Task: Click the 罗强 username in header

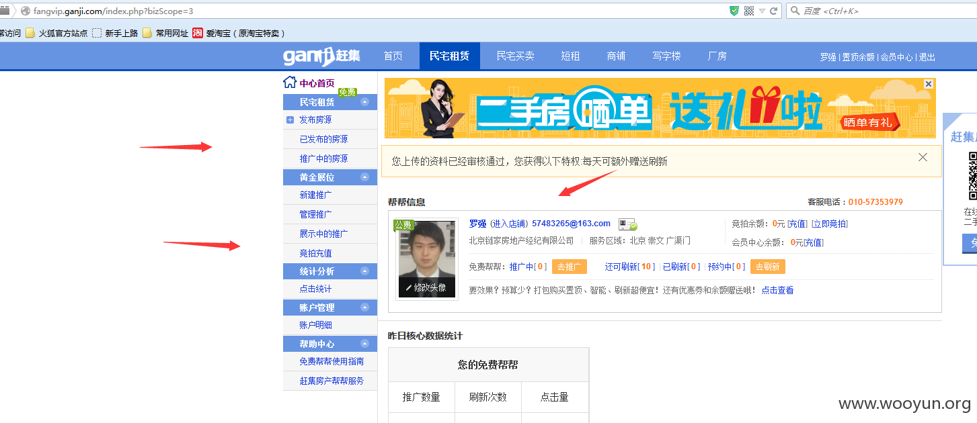Action: 828,58
